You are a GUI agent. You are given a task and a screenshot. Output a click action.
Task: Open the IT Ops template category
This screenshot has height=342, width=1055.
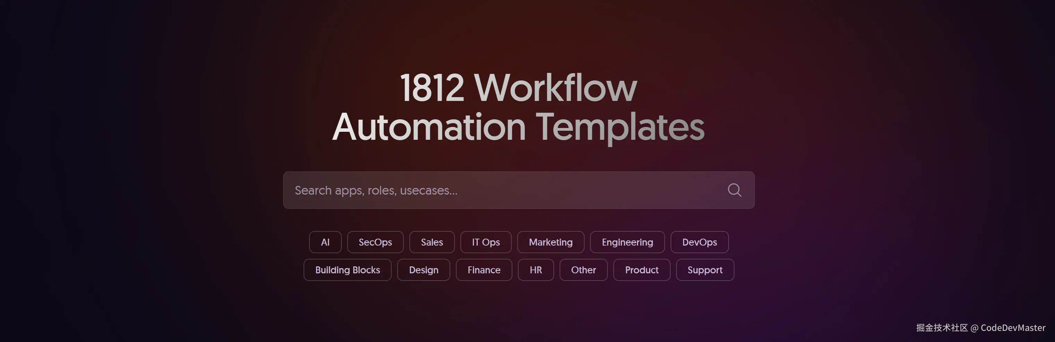click(x=486, y=242)
